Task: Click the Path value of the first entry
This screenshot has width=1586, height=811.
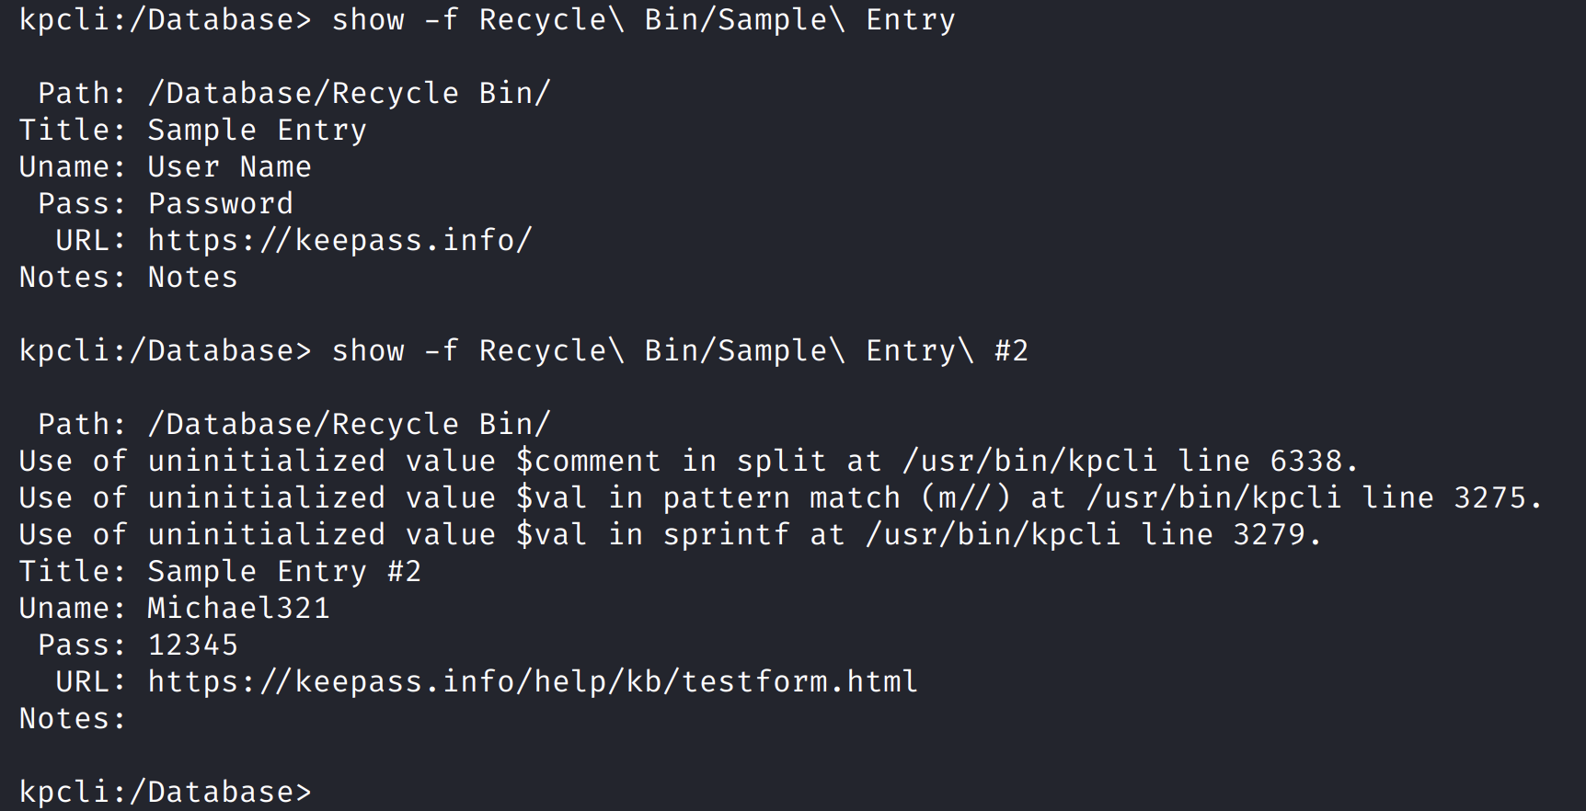Action: (x=349, y=93)
